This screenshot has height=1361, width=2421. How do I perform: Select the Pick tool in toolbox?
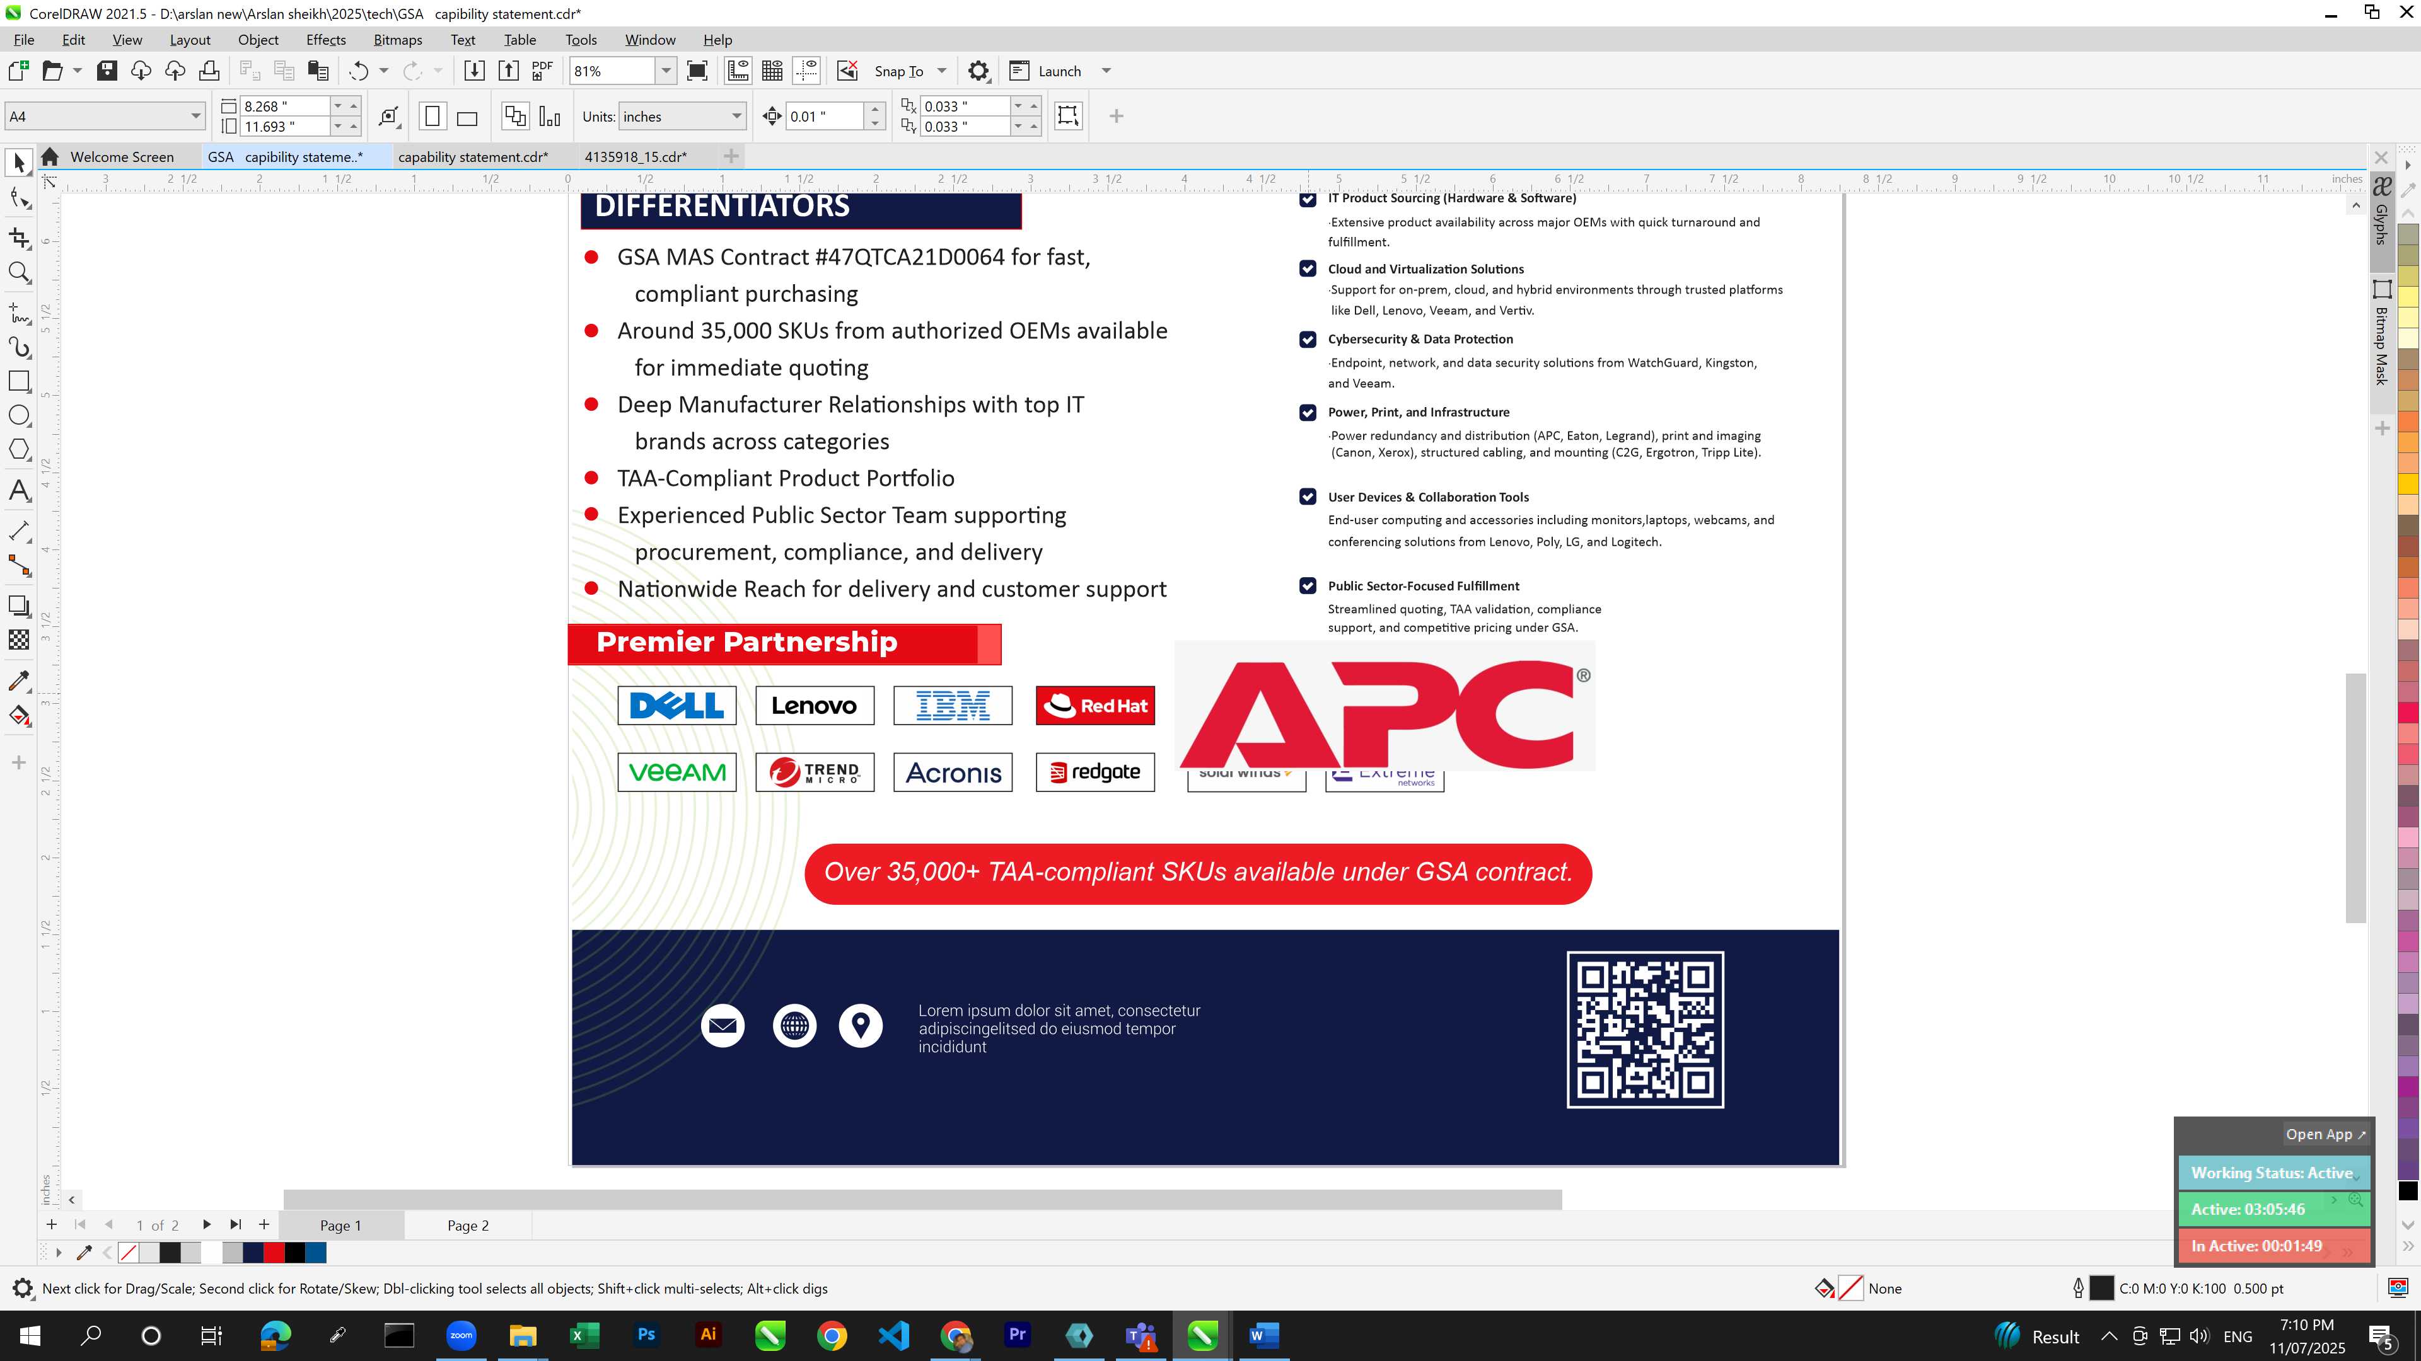(x=19, y=163)
